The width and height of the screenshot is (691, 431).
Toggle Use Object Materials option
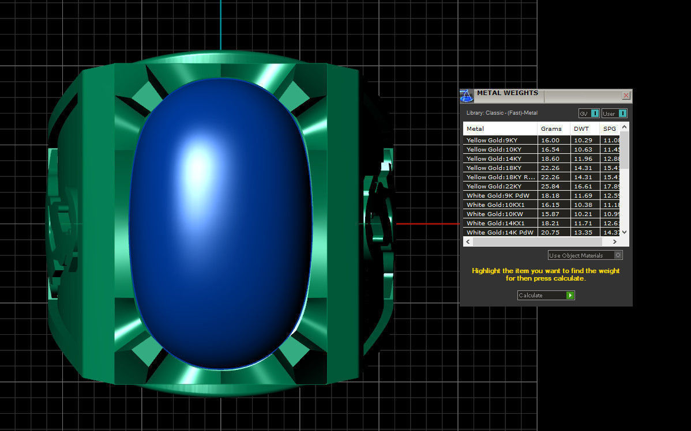[585, 255]
